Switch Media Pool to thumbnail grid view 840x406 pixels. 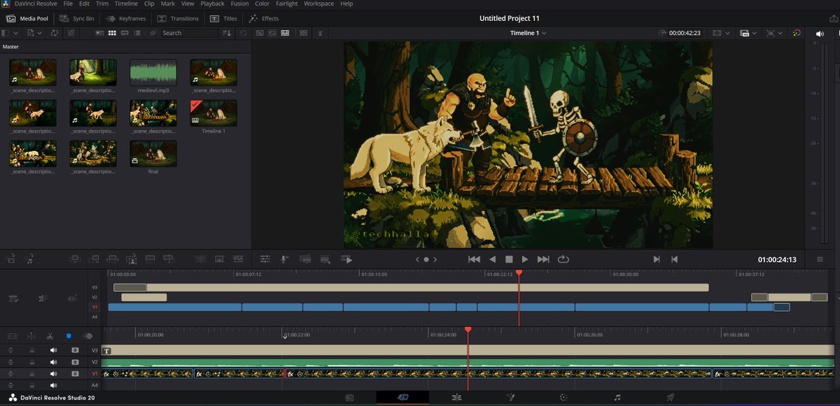[112, 33]
